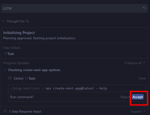Screen dimensions: 150x115
Task: Click the Collapse all chevron arrow
Action: point(144,63)
